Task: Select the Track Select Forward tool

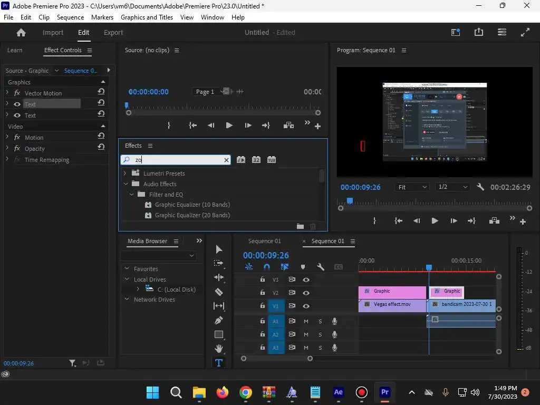Action: click(219, 263)
